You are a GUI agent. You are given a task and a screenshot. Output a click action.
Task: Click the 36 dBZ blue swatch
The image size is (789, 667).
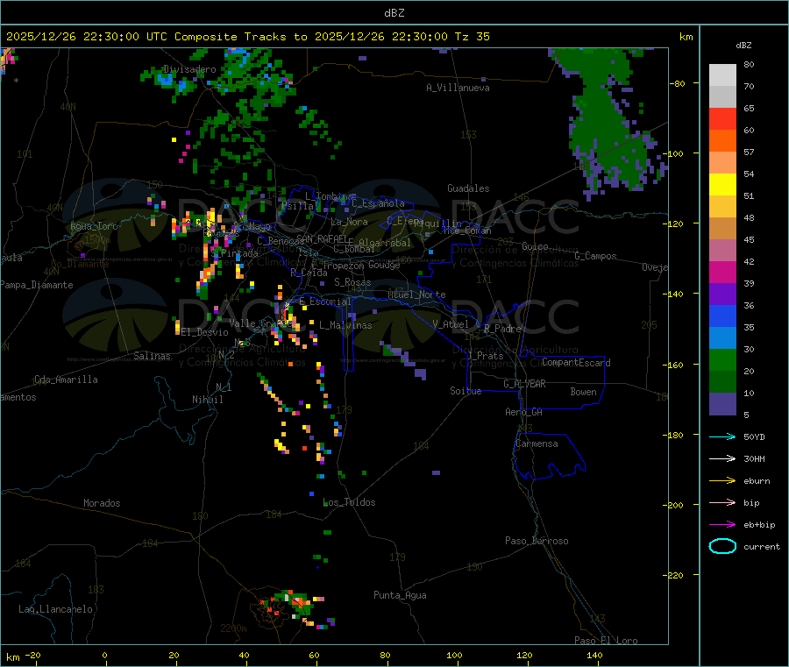(722, 316)
